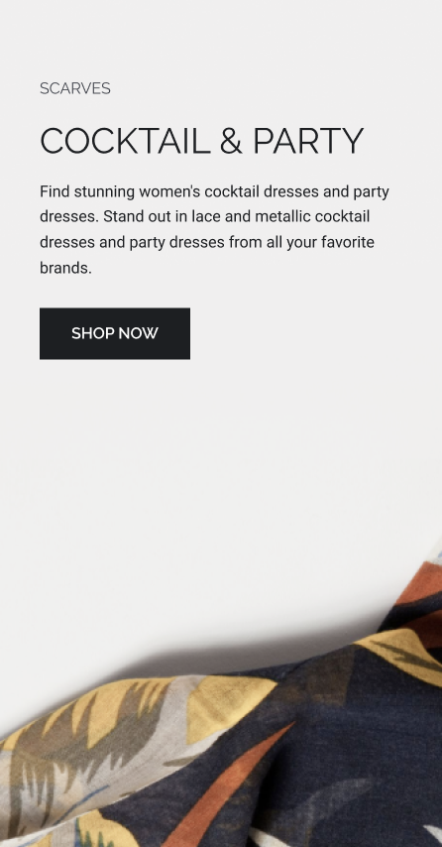The width and height of the screenshot is (442, 847).
Task: Select the SCARVES category label
Action: [x=75, y=88]
